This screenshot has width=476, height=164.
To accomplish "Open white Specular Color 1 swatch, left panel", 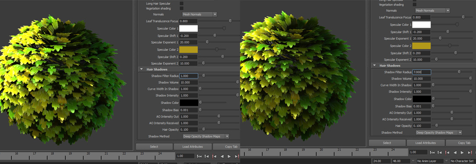I will pos(189,29).
